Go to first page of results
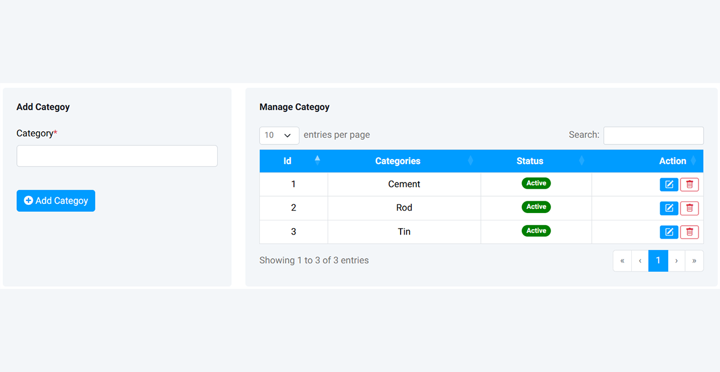This screenshot has height=372, width=720. pyautogui.click(x=622, y=261)
